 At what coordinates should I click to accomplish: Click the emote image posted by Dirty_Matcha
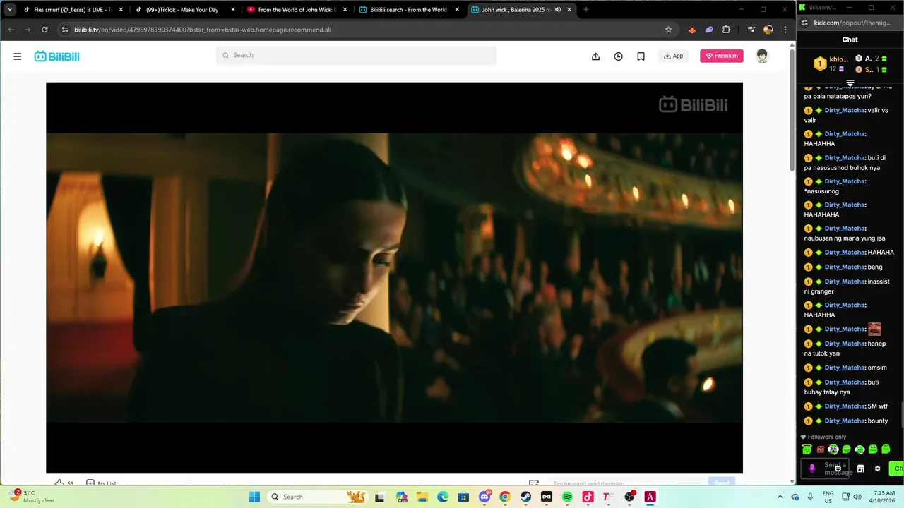tap(874, 329)
